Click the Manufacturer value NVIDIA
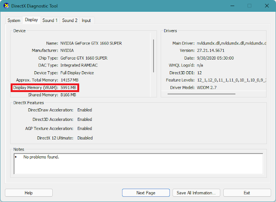This screenshot has height=202, width=276. pyautogui.click(x=67, y=50)
